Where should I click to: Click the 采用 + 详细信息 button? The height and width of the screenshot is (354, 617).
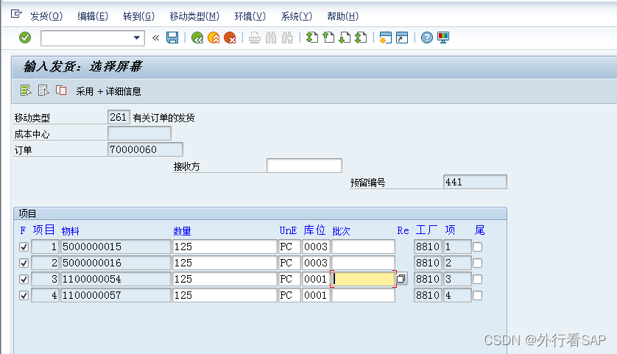[x=108, y=92]
